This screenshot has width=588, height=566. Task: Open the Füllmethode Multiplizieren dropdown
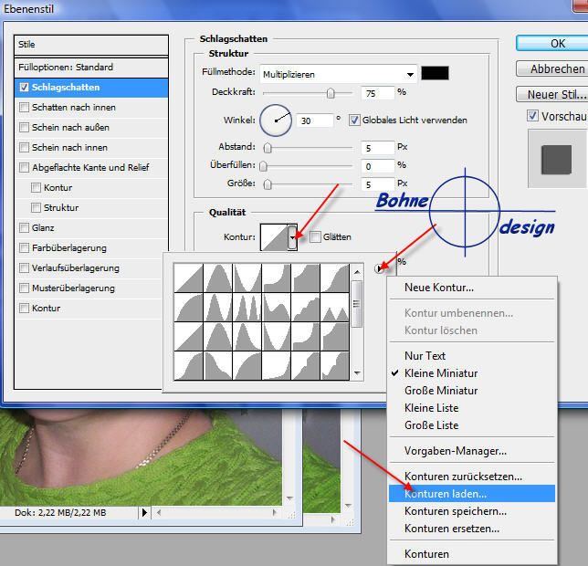coord(338,73)
